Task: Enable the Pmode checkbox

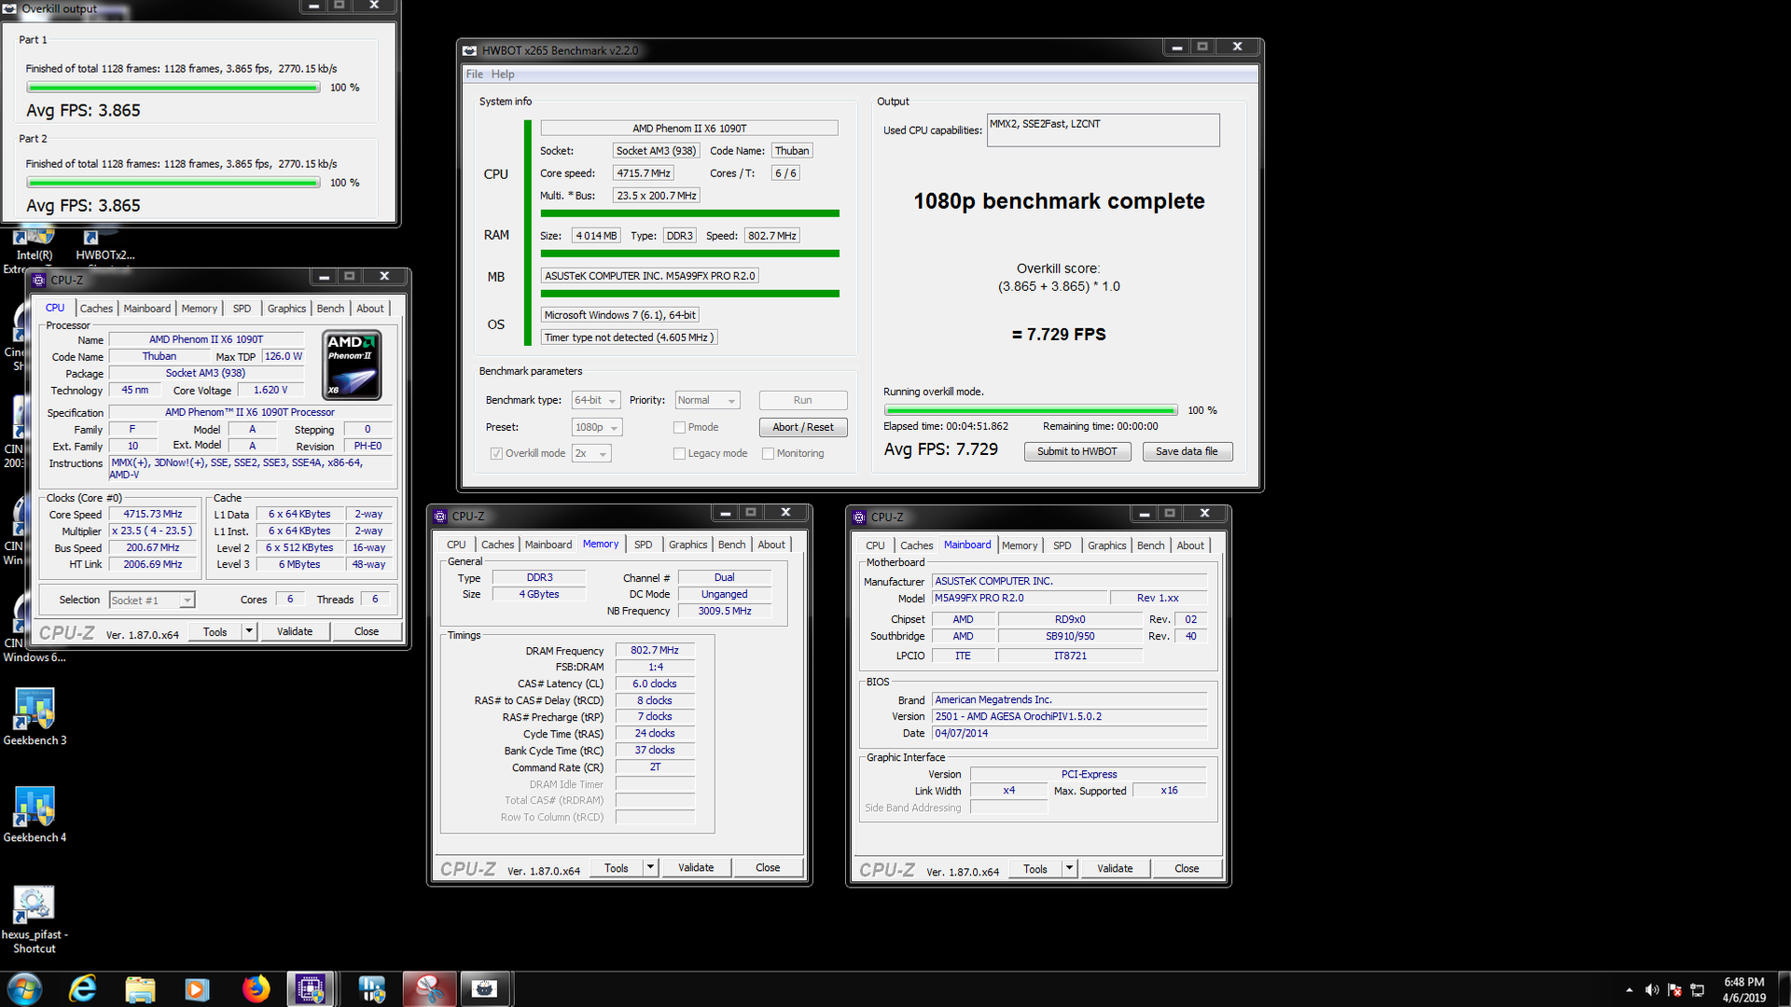Action: point(679,427)
